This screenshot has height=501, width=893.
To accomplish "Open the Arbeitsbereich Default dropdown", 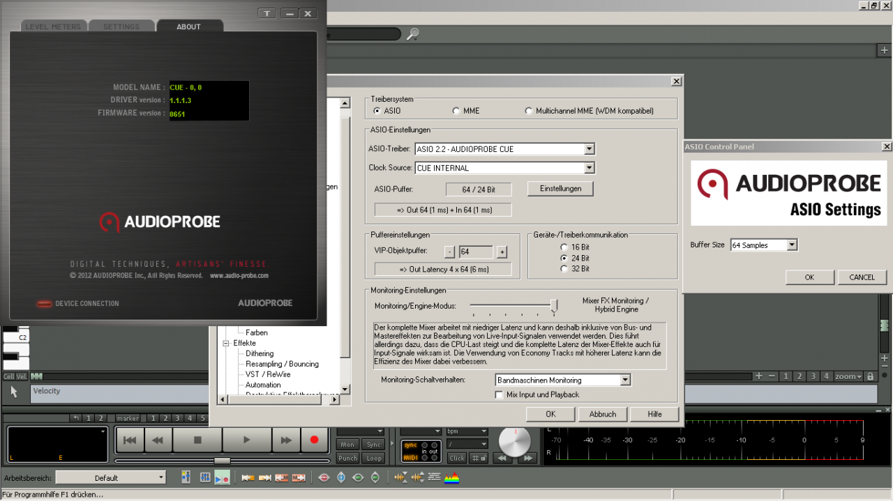I will 110,477.
